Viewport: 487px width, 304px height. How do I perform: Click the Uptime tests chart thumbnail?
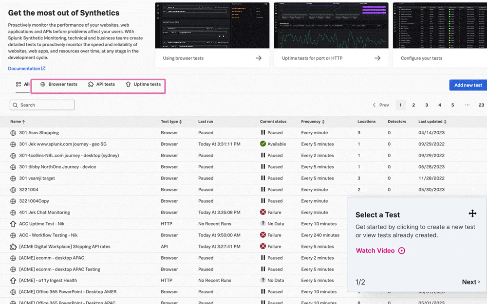331,25
